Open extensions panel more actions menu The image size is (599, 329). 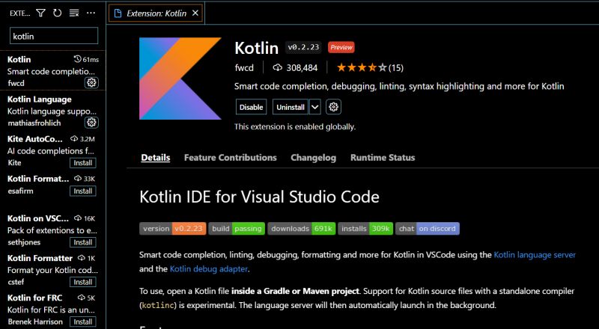[x=91, y=13]
